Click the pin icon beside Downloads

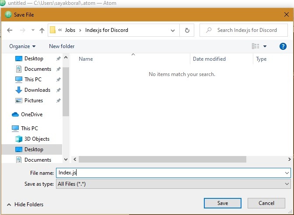59,90
